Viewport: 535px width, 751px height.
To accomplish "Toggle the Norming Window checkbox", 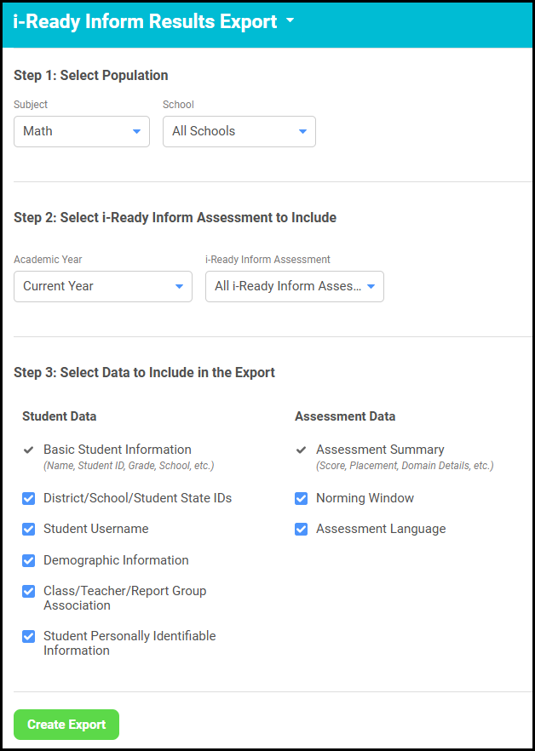I will coord(301,499).
